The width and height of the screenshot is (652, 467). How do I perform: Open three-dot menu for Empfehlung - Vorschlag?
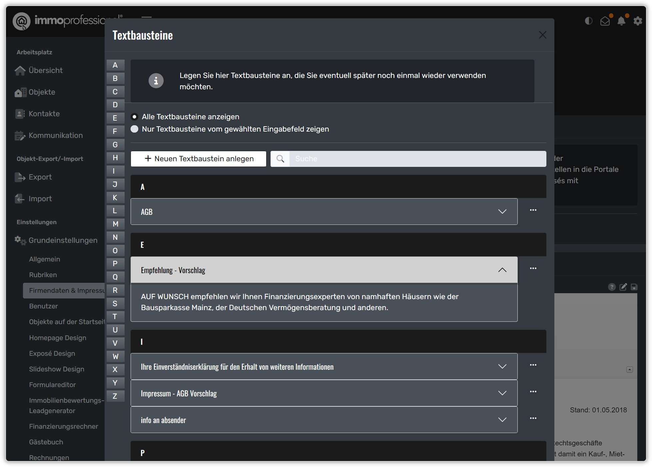point(533,268)
